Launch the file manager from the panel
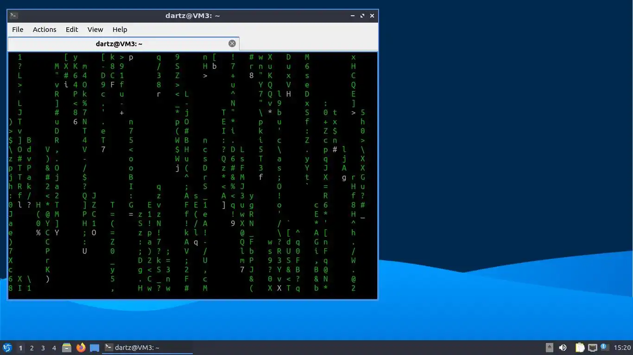Viewport: 633px width, 355px height. pyautogui.click(x=67, y=348)
